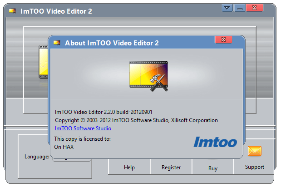This screenshot has width=281, height=187.
Task: Select the version text 'ImTOO Video Editor 2.2.0 build-20120901'
Action: point(104,112)
